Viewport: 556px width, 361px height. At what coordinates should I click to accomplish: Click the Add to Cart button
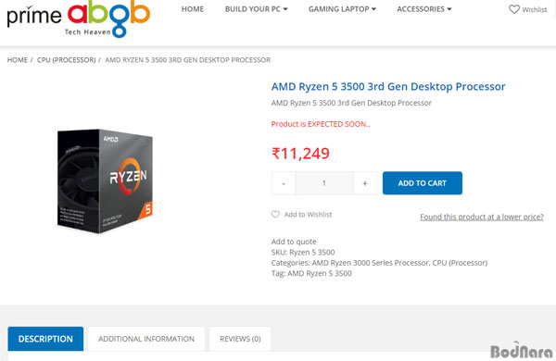click(423, 183)
